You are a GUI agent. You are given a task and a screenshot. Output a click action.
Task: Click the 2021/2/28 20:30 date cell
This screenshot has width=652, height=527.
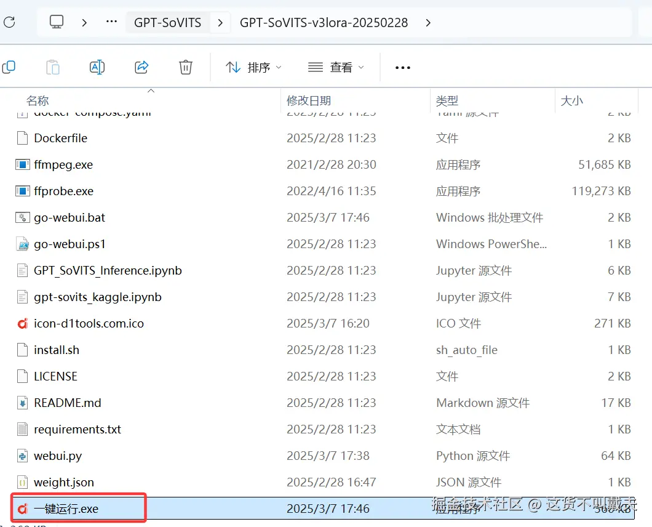click(x=332, y=165)
